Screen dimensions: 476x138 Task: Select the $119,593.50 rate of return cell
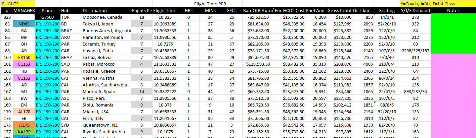coord(257,64)
